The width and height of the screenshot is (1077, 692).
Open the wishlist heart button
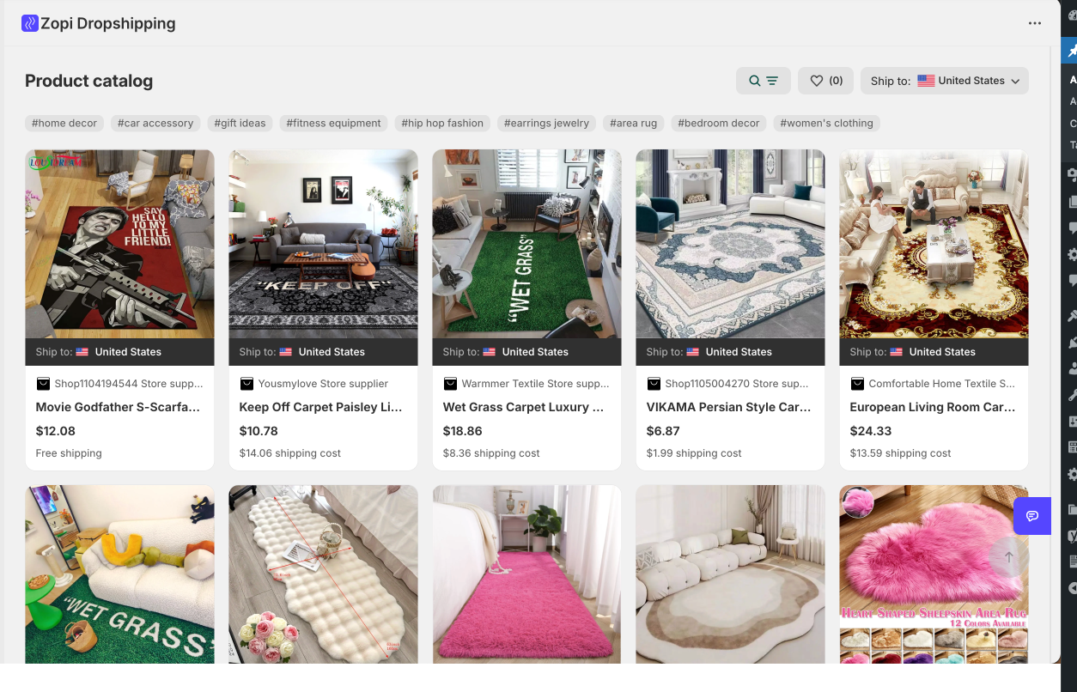pos(825,81)
